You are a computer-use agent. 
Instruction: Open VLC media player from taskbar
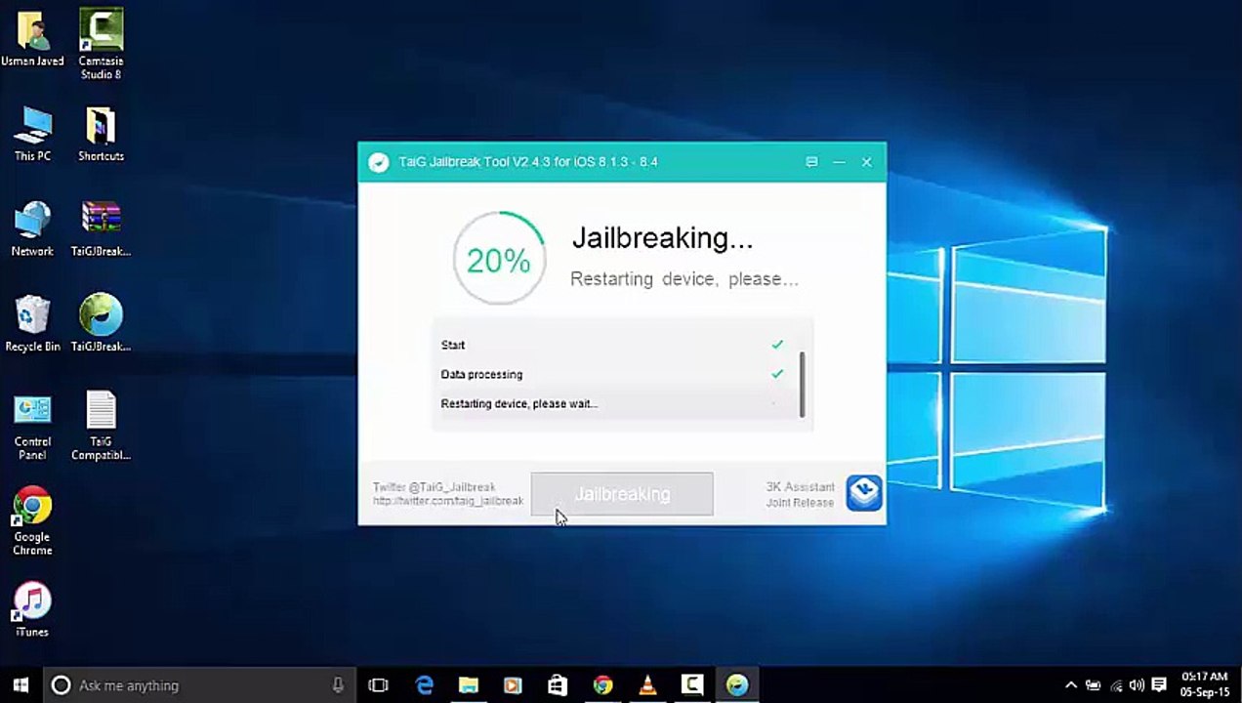[x=647, y=685]
